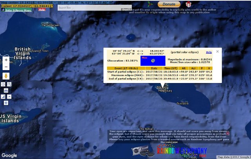Zoom out of the map

click(x=6, y=67)
